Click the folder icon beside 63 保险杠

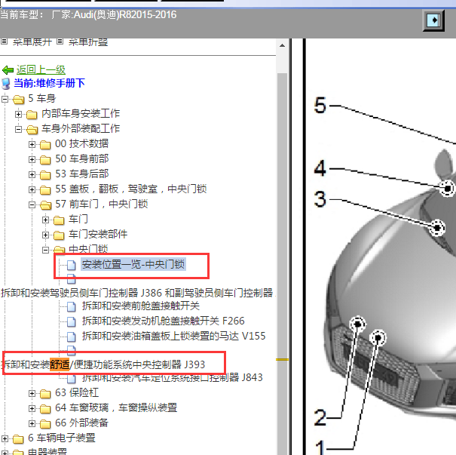click(45, 393)
